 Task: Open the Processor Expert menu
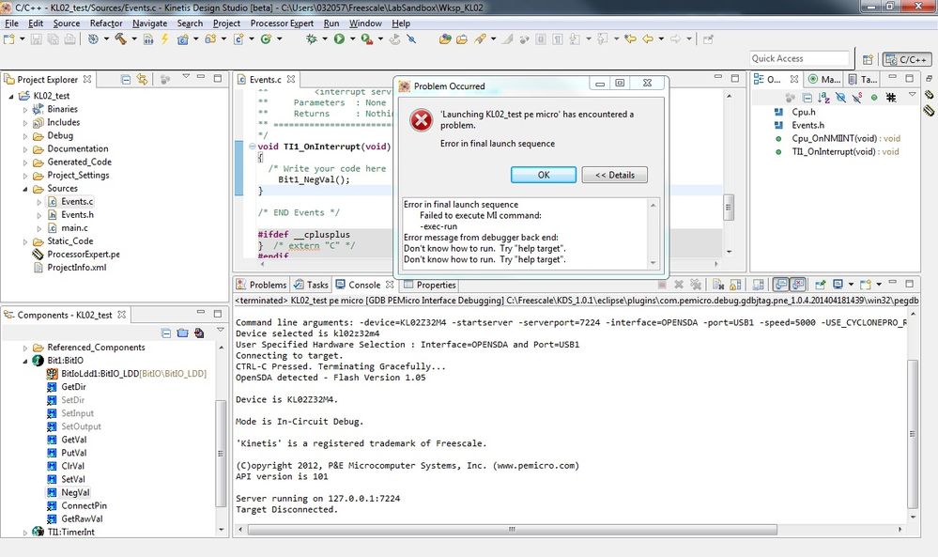[282, 23]
